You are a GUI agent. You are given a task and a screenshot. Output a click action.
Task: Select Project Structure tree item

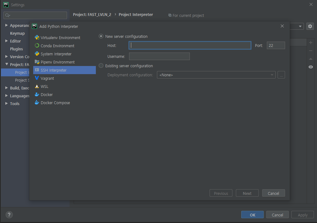pos(22,80)
